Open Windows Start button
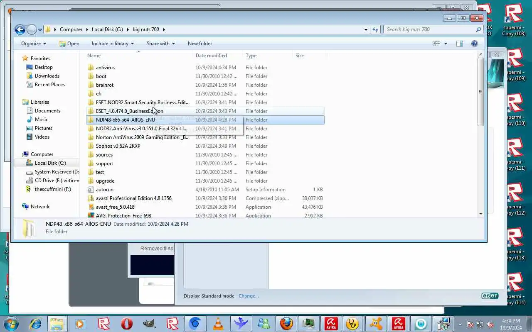This screenshot has height=332, width=532. (10, 323)
